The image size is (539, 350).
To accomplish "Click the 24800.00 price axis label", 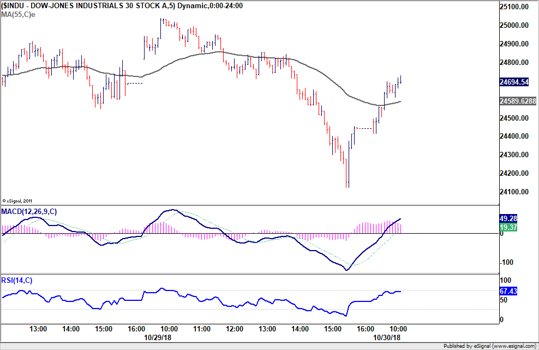I will 514,62.
